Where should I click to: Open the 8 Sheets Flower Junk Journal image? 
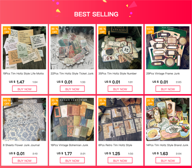(x=24, y=119)
